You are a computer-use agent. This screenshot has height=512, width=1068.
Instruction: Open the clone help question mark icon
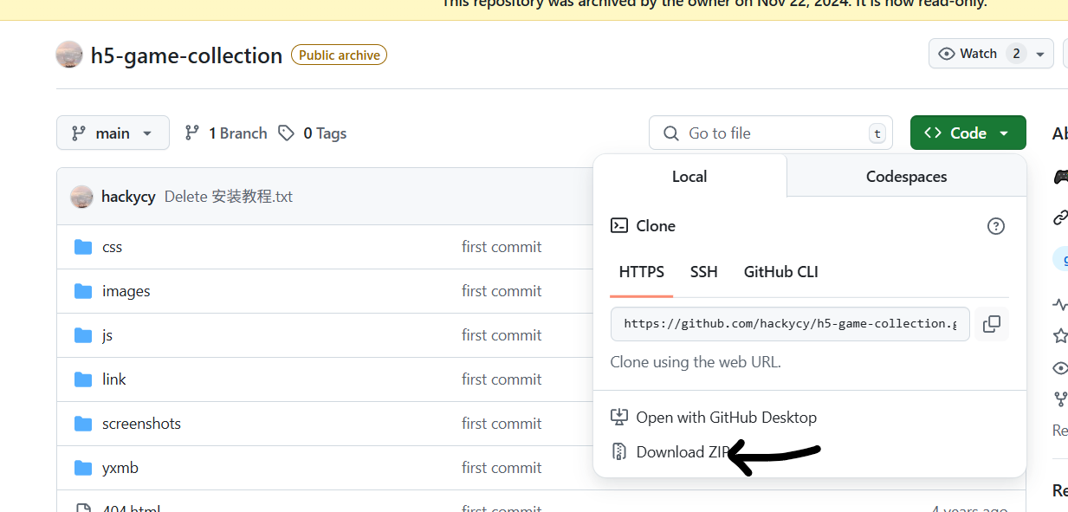tap(996, 226)
